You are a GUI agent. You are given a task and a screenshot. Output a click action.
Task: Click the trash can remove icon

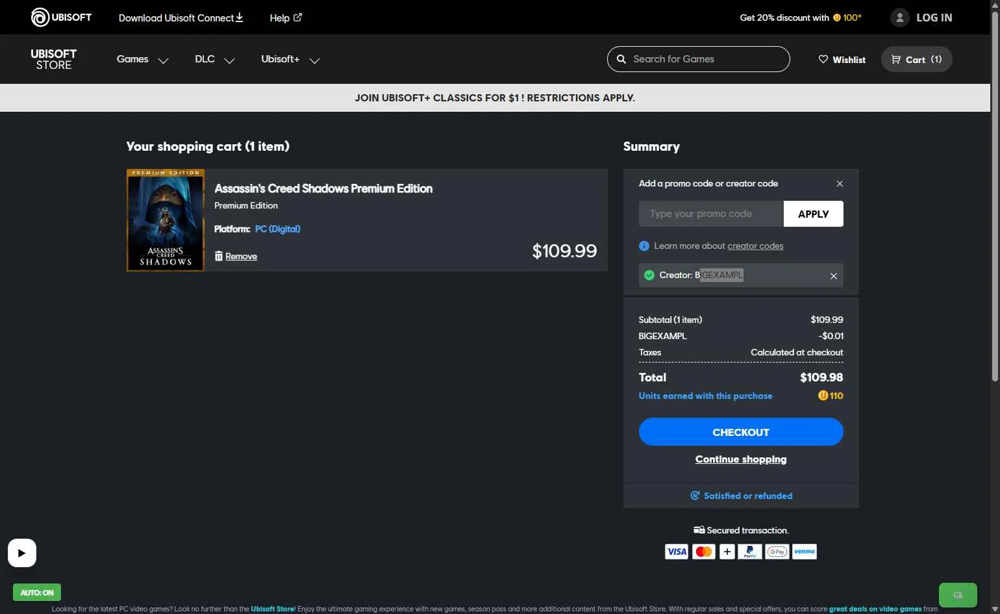(218, 256)
